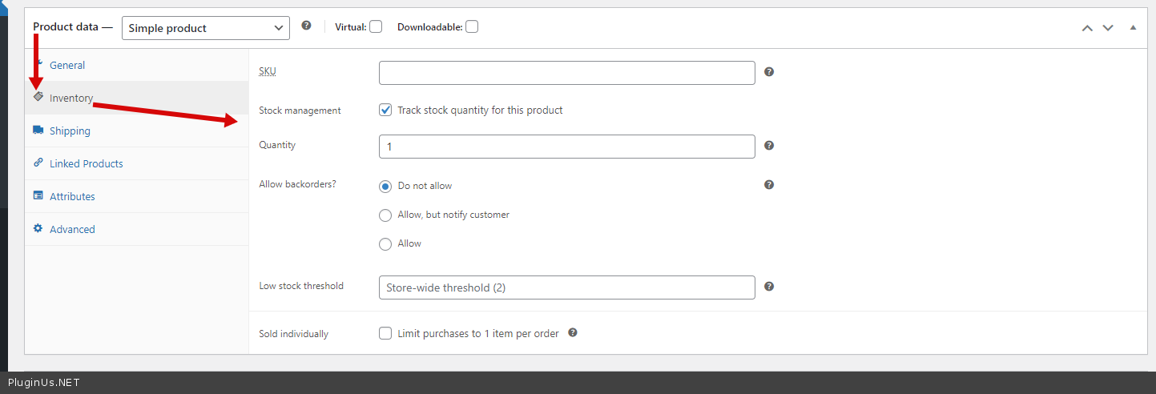Screen dimensions: 1156x394
Task: Click help icon beside Low stock threshold
Action: pyautogui.click(x=769, y=287)
